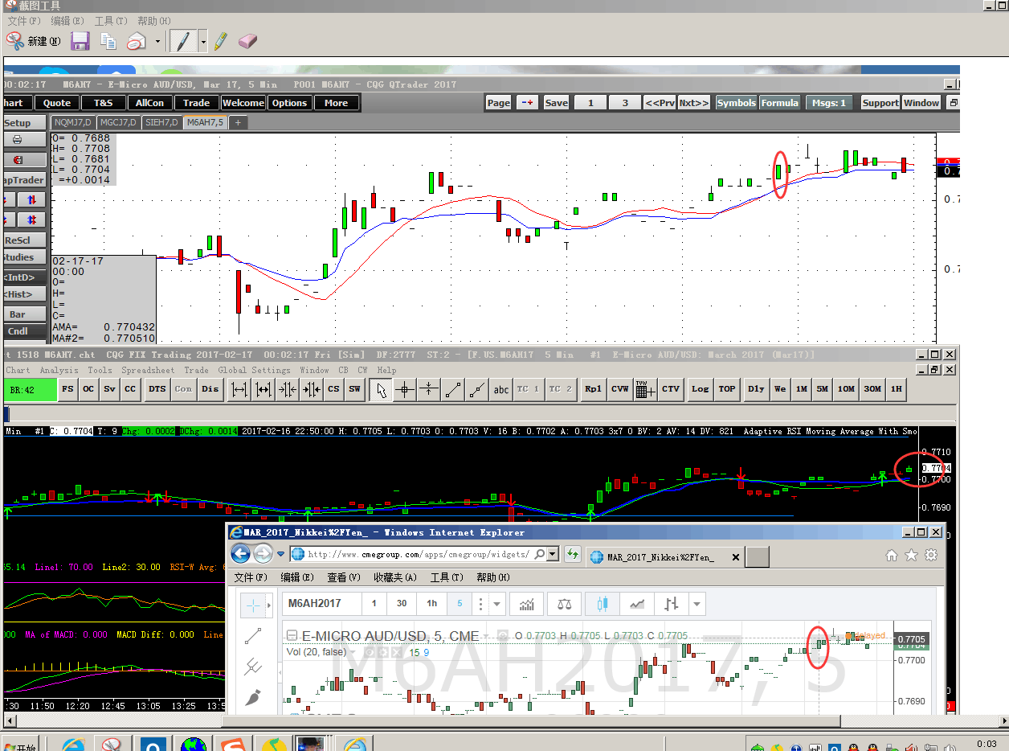Image resolution: width=1009 pixels, height=751 pixels.
Task: Switch to Dly timeframe in CQG FIX
Action: 756,389
